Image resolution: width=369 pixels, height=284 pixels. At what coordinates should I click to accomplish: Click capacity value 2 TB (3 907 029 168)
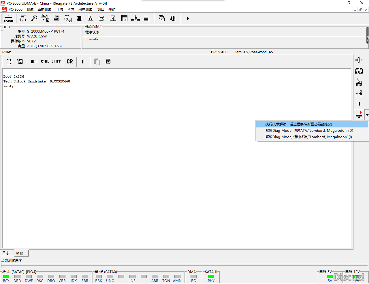pyautogui.click(x=44, y=46)
